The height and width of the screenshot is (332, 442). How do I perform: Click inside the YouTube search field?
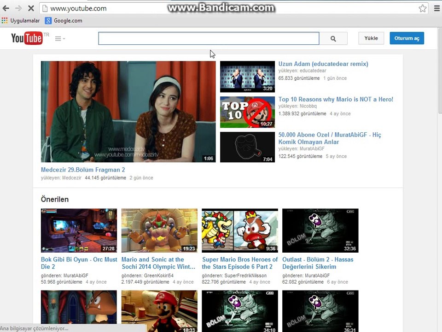click(x=209, y=38)
